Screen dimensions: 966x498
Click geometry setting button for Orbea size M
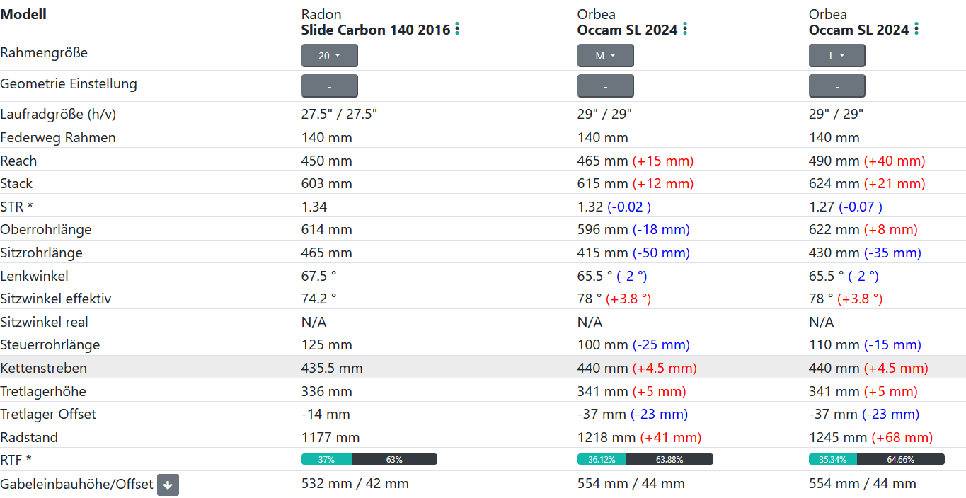click(x=605, y=86)
